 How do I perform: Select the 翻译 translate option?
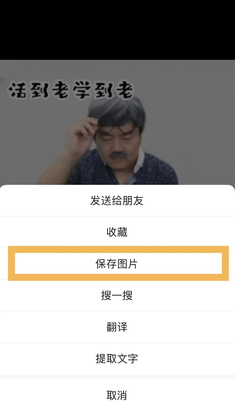pyautogui.click(x=117, y=327)
